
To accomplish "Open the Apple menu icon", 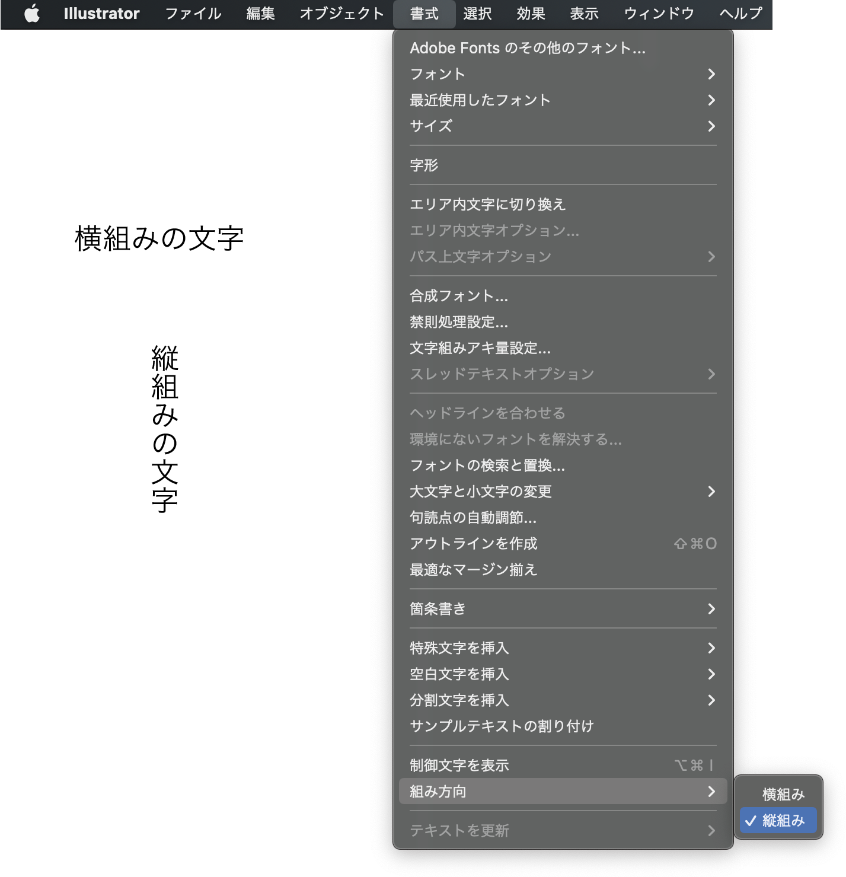I will point(32,14).
